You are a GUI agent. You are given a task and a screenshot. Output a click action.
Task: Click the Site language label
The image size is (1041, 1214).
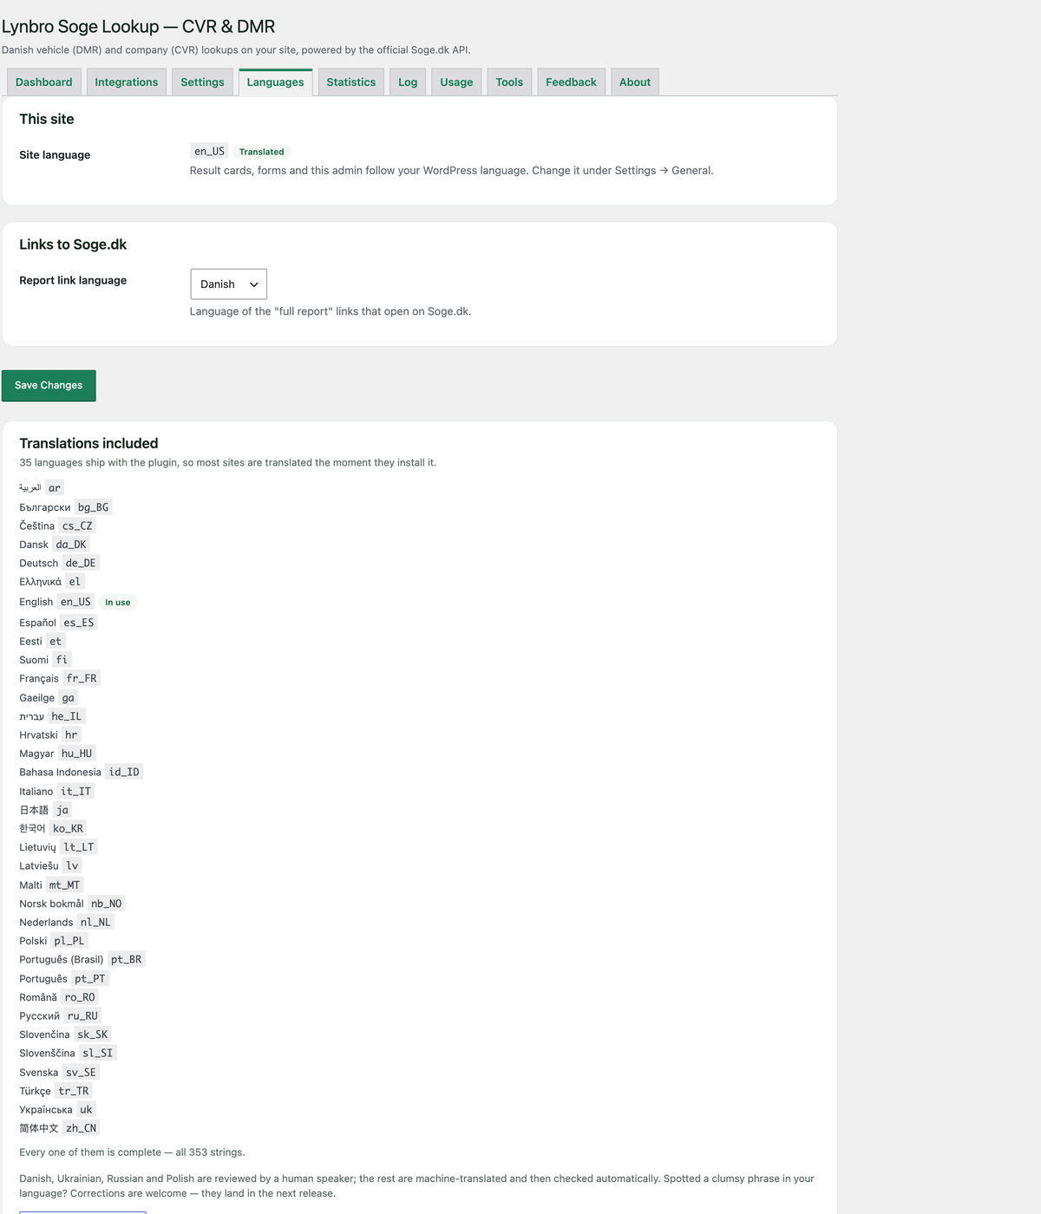point(55,154)
